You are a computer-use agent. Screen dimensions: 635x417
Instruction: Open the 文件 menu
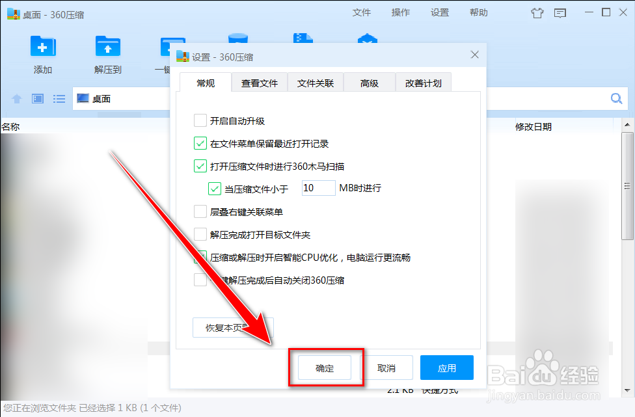point(361,12)
